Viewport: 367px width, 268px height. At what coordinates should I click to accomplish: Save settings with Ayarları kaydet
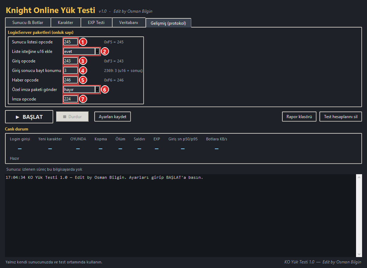click(x=113, y=116)
